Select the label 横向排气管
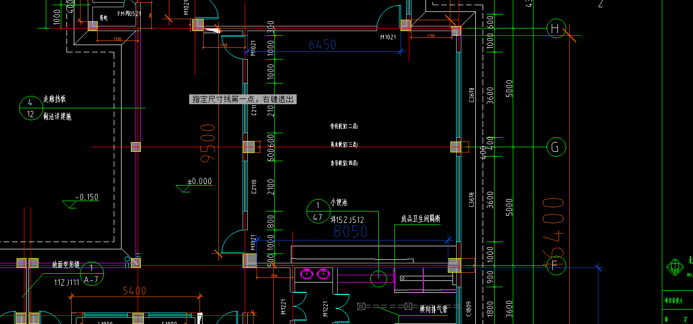 [x=434, y=309]
